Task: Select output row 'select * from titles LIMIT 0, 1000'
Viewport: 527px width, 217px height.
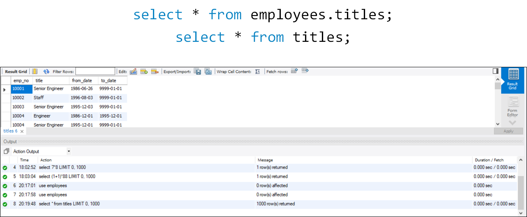Action: pos(259,203)
